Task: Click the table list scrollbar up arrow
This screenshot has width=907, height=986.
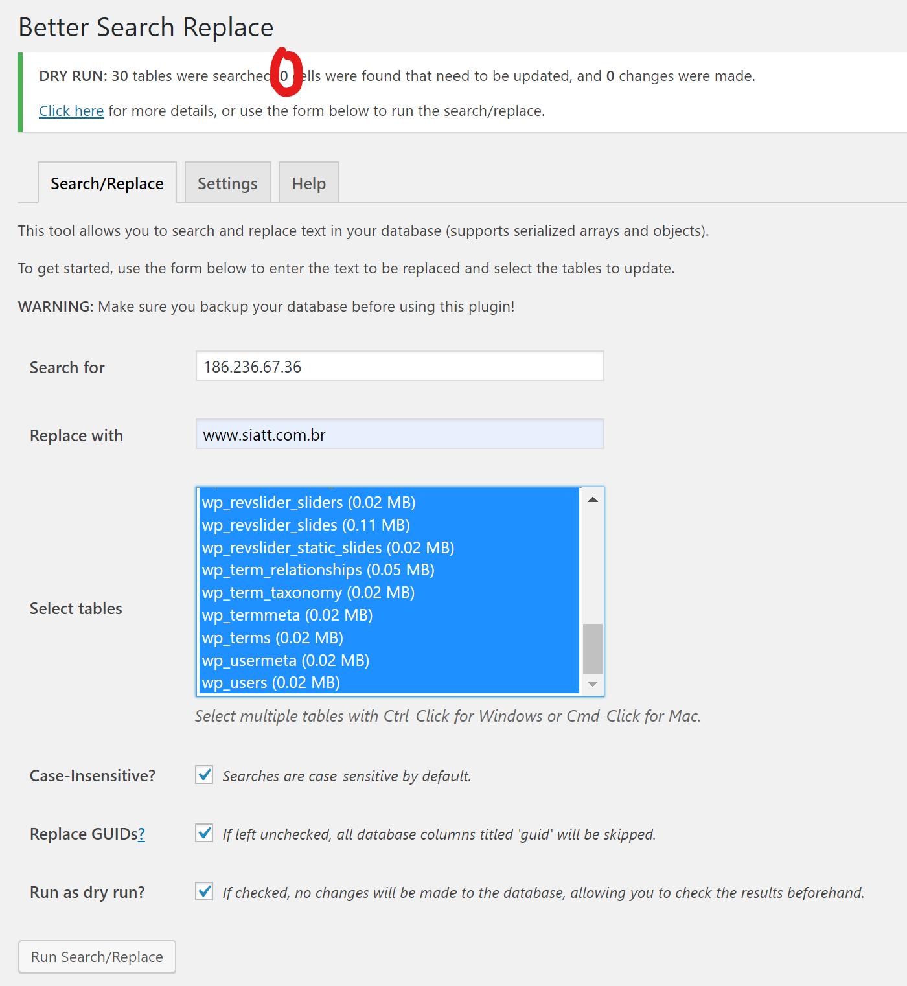Action: [591, 499]
